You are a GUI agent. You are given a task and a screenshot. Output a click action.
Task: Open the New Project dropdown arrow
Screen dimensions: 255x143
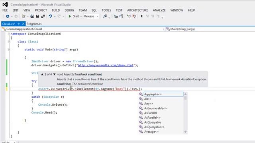pyautogui.click(x=28, y=16)
